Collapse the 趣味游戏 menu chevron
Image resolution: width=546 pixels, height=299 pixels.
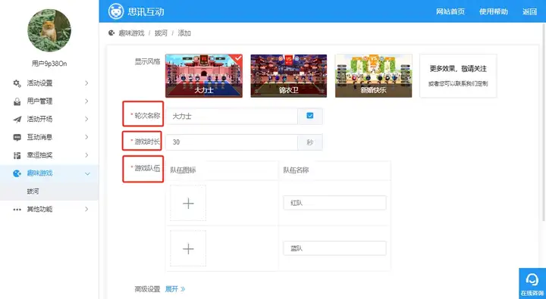(87, 173)
